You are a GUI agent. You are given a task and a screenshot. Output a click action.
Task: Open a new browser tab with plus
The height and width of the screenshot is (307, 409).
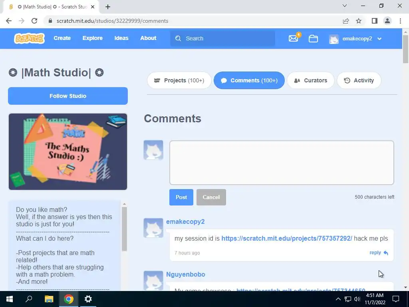(108, 7)
